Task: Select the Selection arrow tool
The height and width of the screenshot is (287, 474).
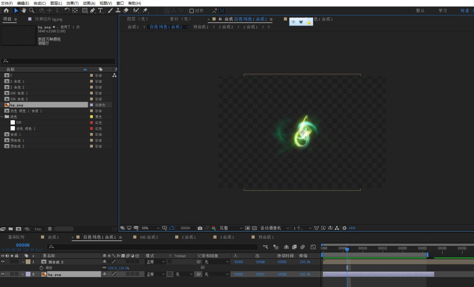Action: point(16,11)
